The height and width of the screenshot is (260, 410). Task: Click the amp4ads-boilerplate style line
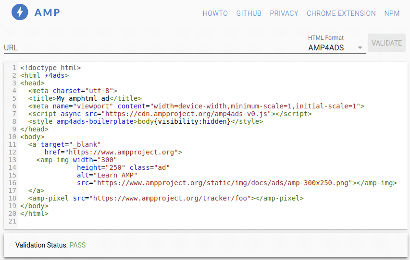pos(146,122)
